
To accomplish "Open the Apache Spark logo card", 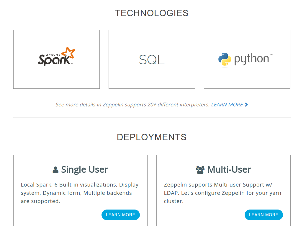I will pyautogui.click(x=56, y=59).
